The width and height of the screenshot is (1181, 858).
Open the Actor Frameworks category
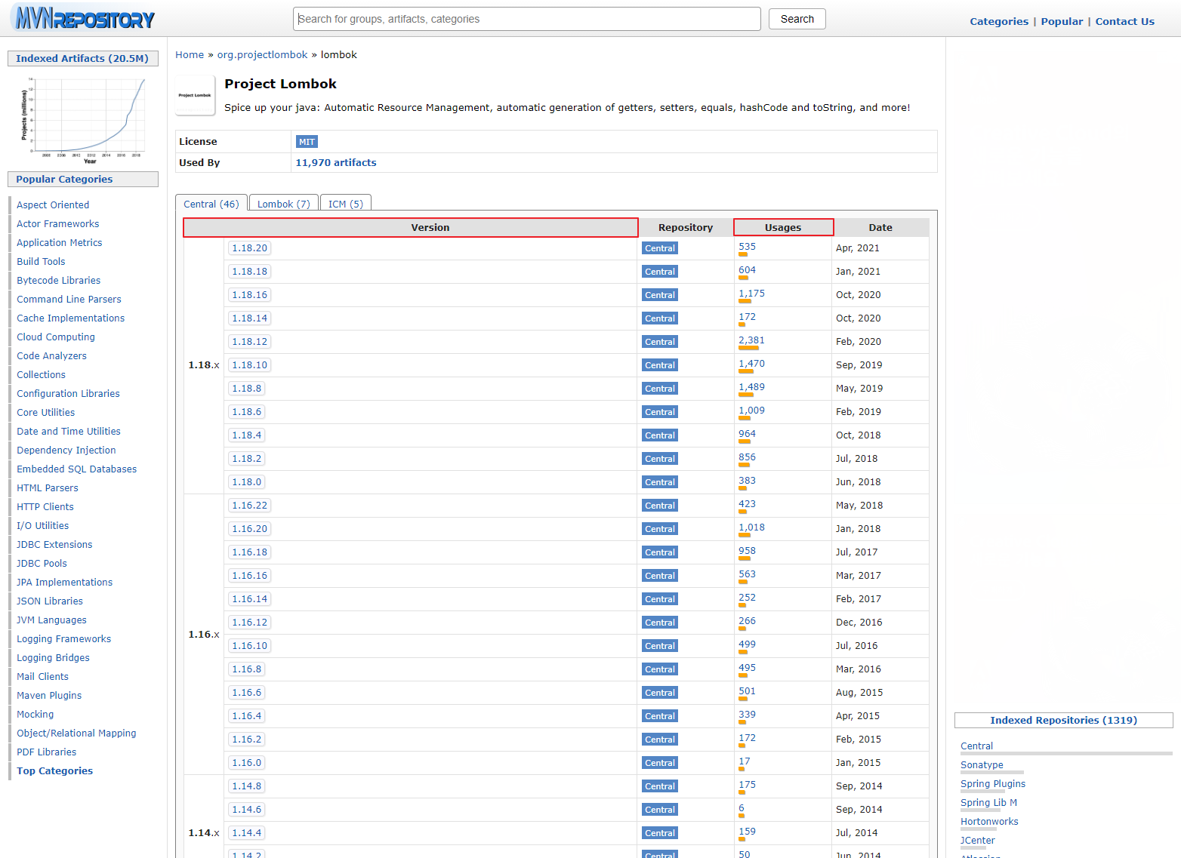(x=58, y=224)
